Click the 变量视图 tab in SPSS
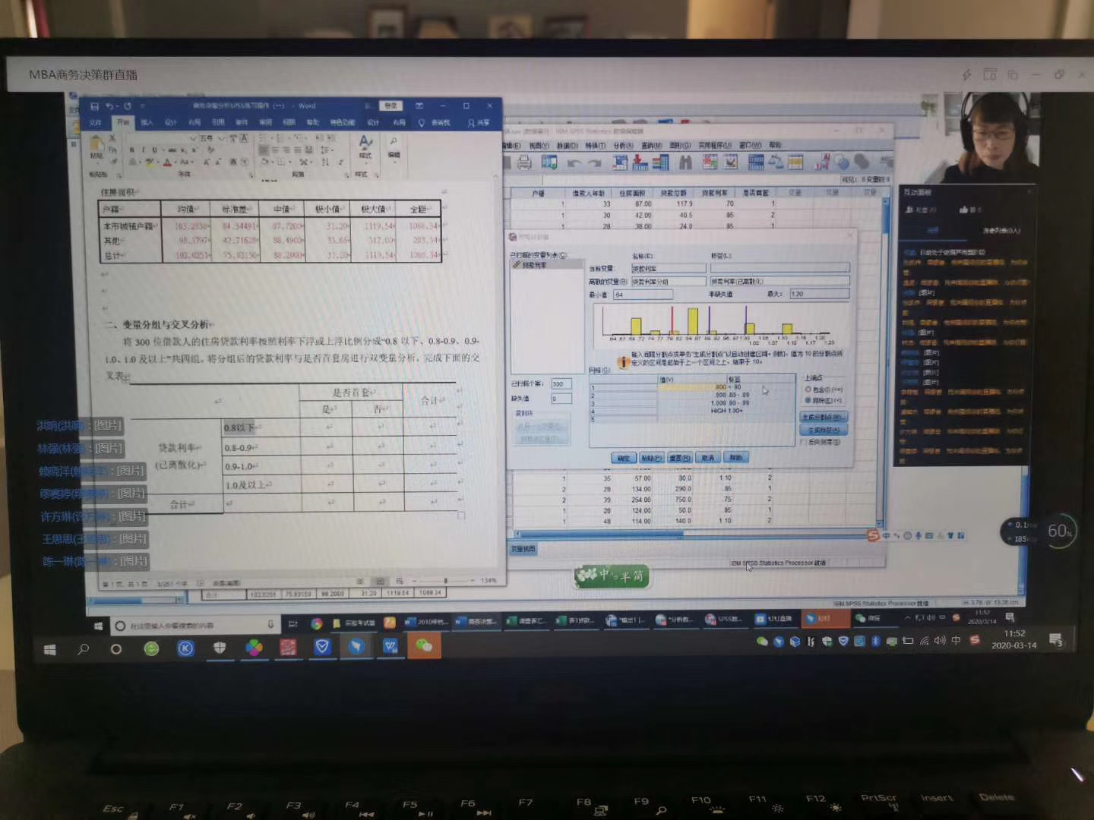1094x820 pixels. click(523, 549)
